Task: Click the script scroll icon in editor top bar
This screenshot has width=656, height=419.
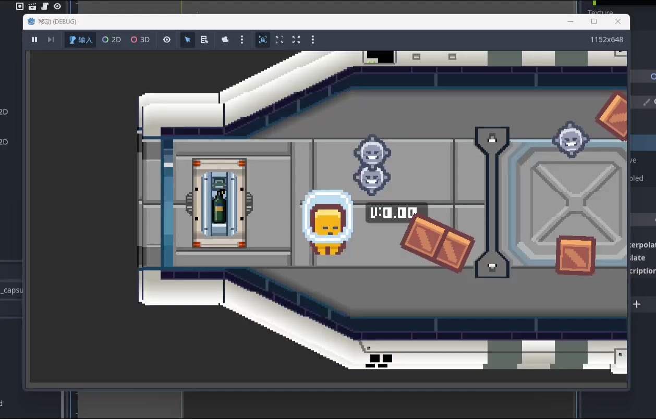Action: click(45, 6)
